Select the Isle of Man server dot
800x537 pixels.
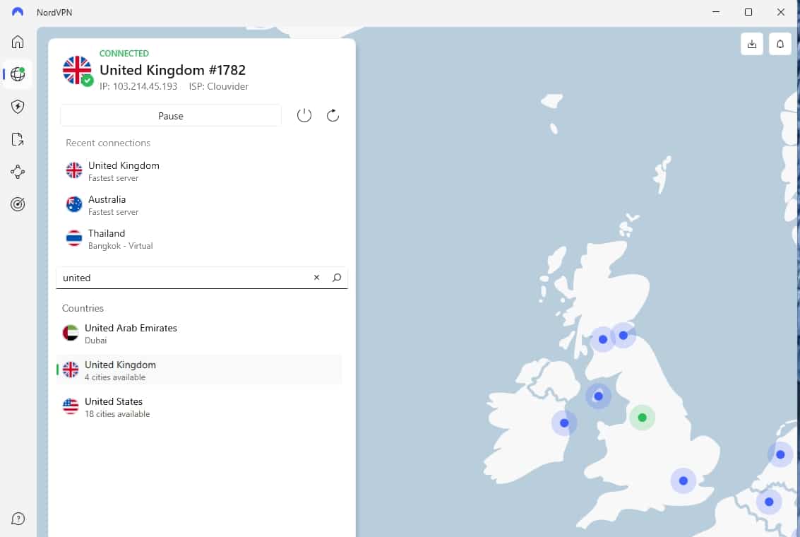tap(599, 396)
